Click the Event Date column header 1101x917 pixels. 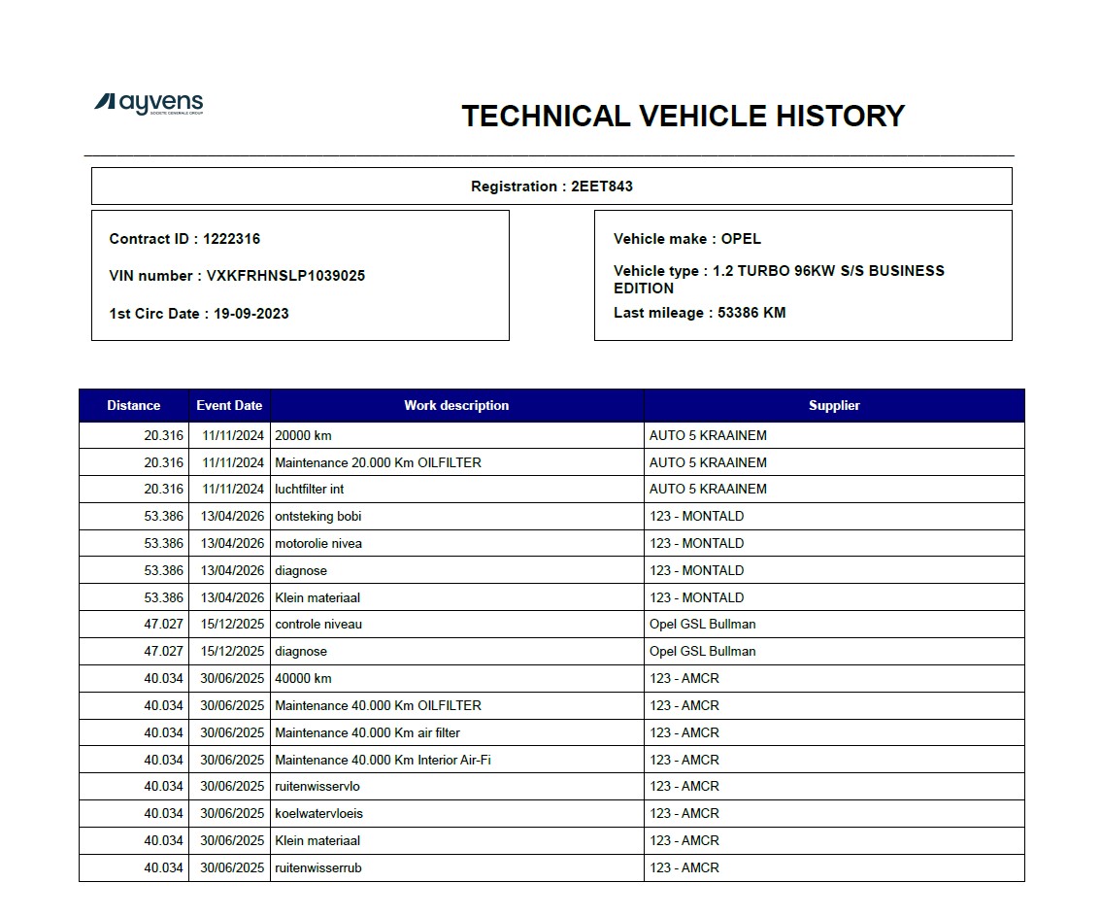click(229, 405)
